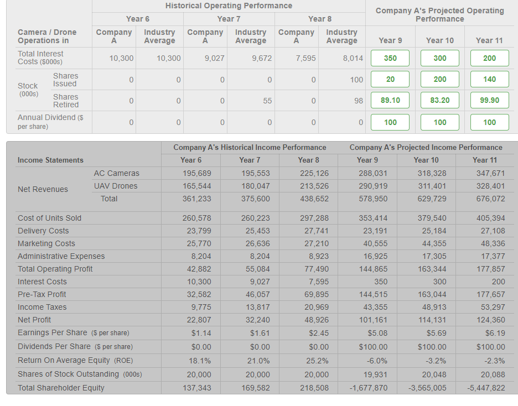Select Year 11 shareholder equity -5,447,822

486,388
